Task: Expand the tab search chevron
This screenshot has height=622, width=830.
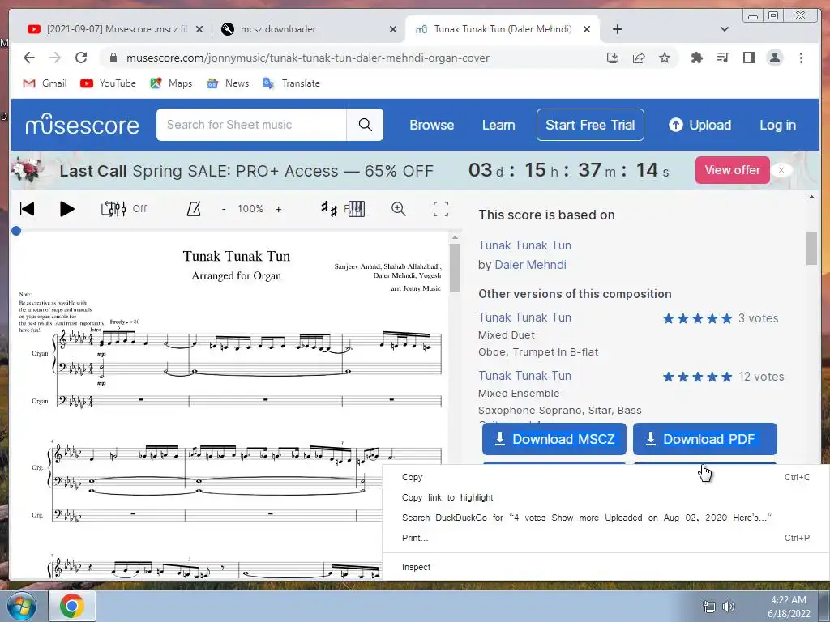Action: tap(725, 29)
